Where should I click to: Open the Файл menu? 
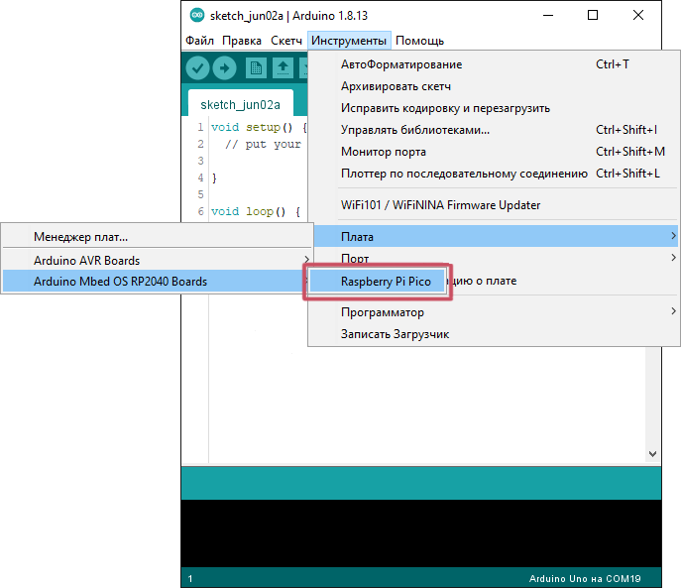tap(199, 41)
